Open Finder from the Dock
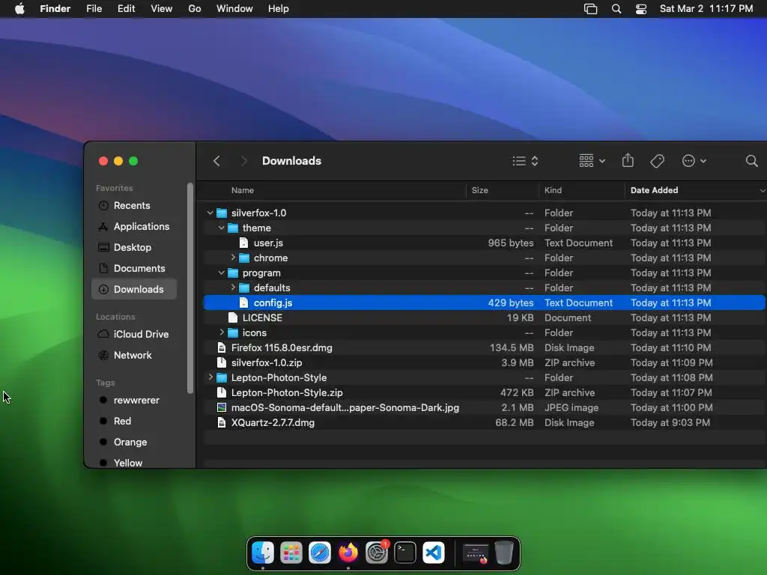The width and height of the screenshot is (767, 575). pos(263,553)
